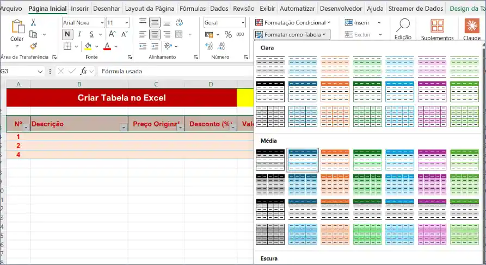Click the formula bar Cancel X icon
The height and width of the screenshot is (265, 486).
point(61,71)
